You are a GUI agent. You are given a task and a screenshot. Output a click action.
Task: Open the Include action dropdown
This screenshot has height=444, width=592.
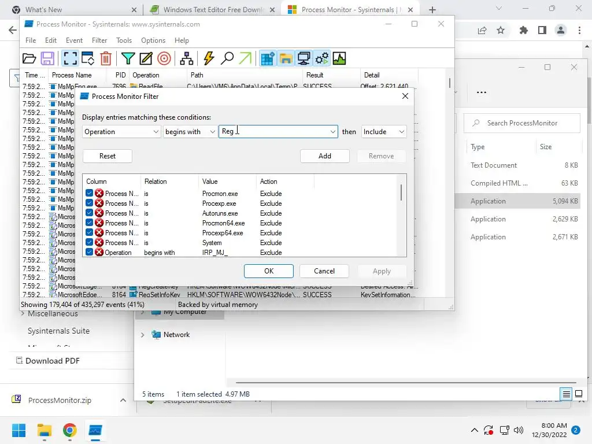click(x=384, y=131)
